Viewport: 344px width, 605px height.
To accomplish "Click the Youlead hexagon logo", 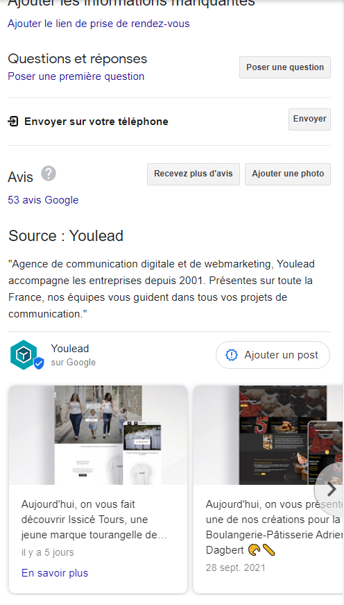I will pyautogui.click(x=24, y=354).
